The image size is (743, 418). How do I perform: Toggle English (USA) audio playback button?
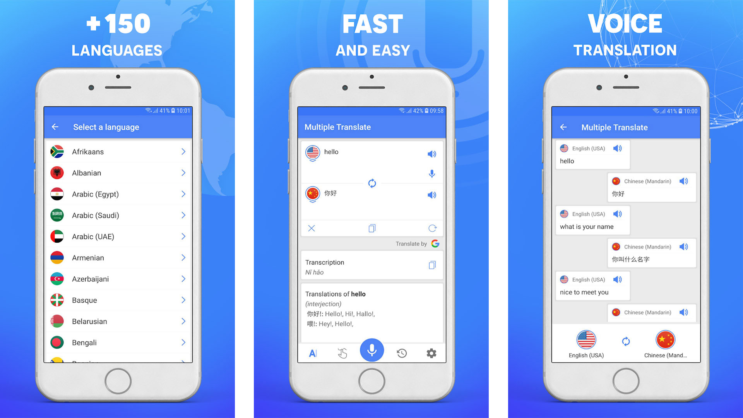point(615,148)
